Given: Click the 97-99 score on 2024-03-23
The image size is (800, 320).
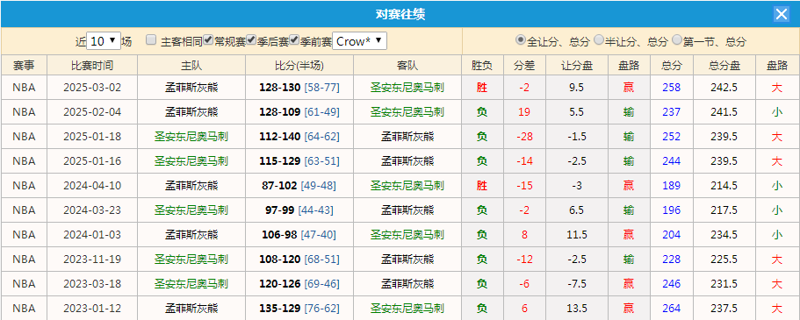Looking at the screenshot, I should click(x=279, y=210).
